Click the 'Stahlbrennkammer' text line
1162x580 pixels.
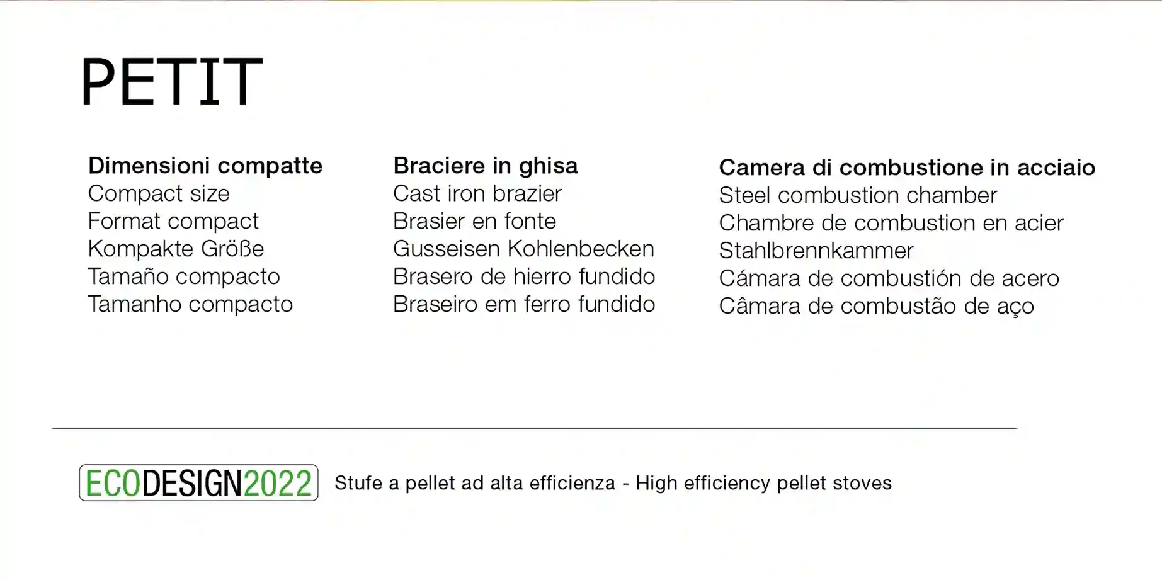point(816,251)
